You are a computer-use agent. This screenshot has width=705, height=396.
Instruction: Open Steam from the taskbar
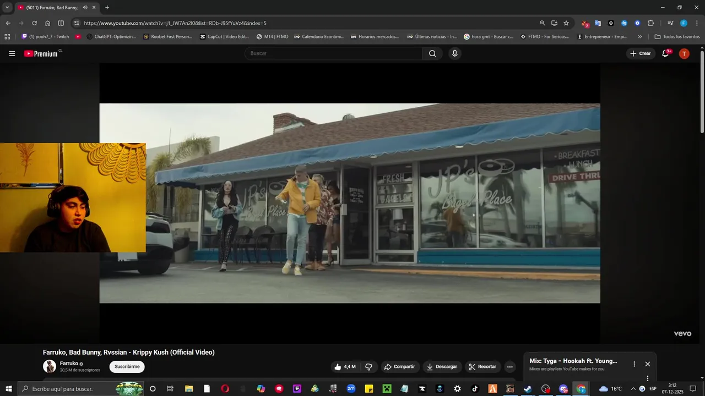[528, 389]
